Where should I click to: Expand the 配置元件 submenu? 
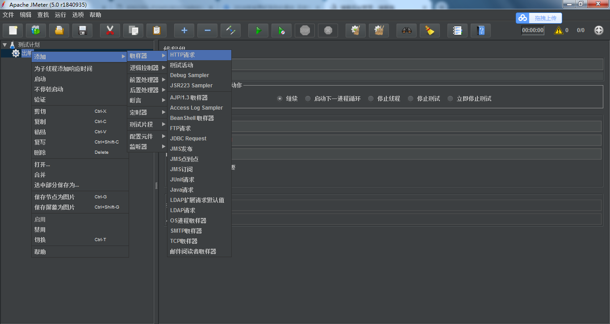pyautogui.click(x=148, y=136)
